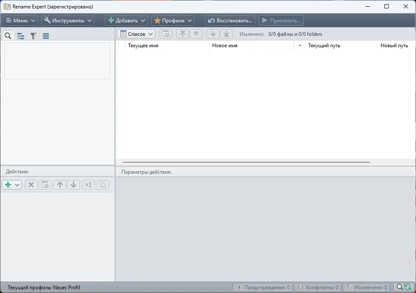Open the Профили dropdown
The image size is (416, 293).
173,21
